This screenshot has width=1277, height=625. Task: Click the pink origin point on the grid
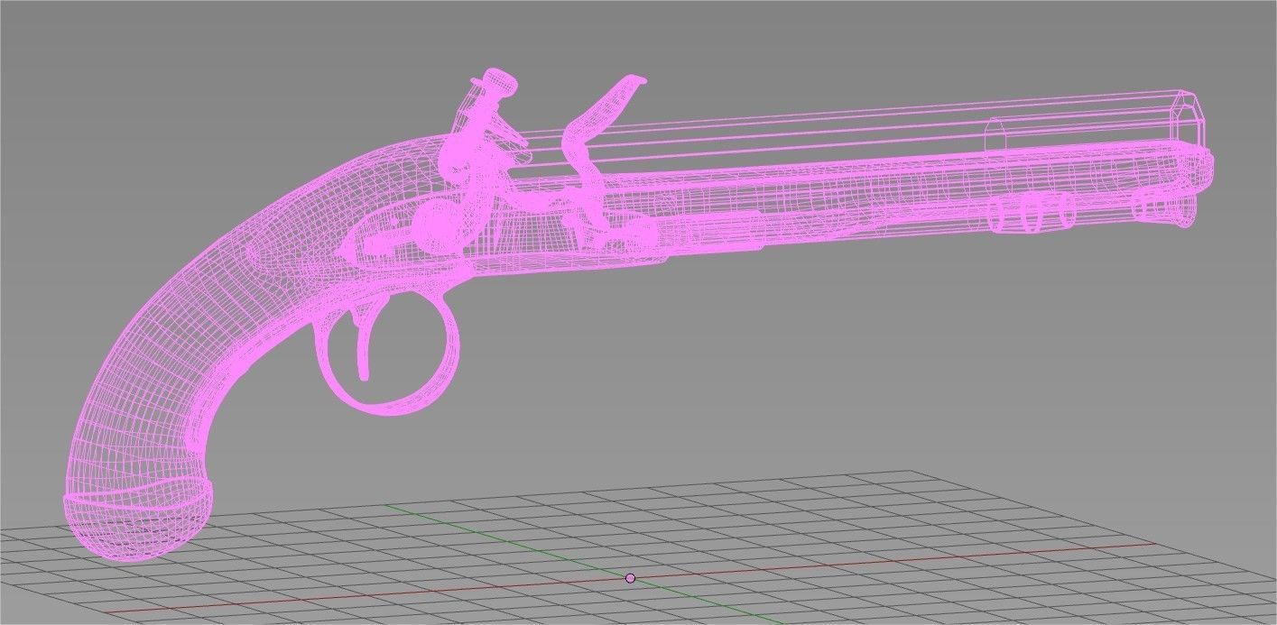(x=630, y=577)
